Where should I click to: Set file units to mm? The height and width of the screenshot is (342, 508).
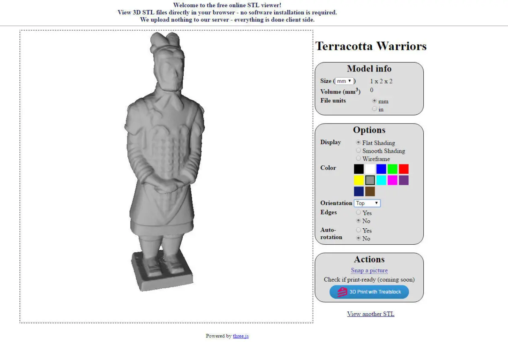coord(374,101)
